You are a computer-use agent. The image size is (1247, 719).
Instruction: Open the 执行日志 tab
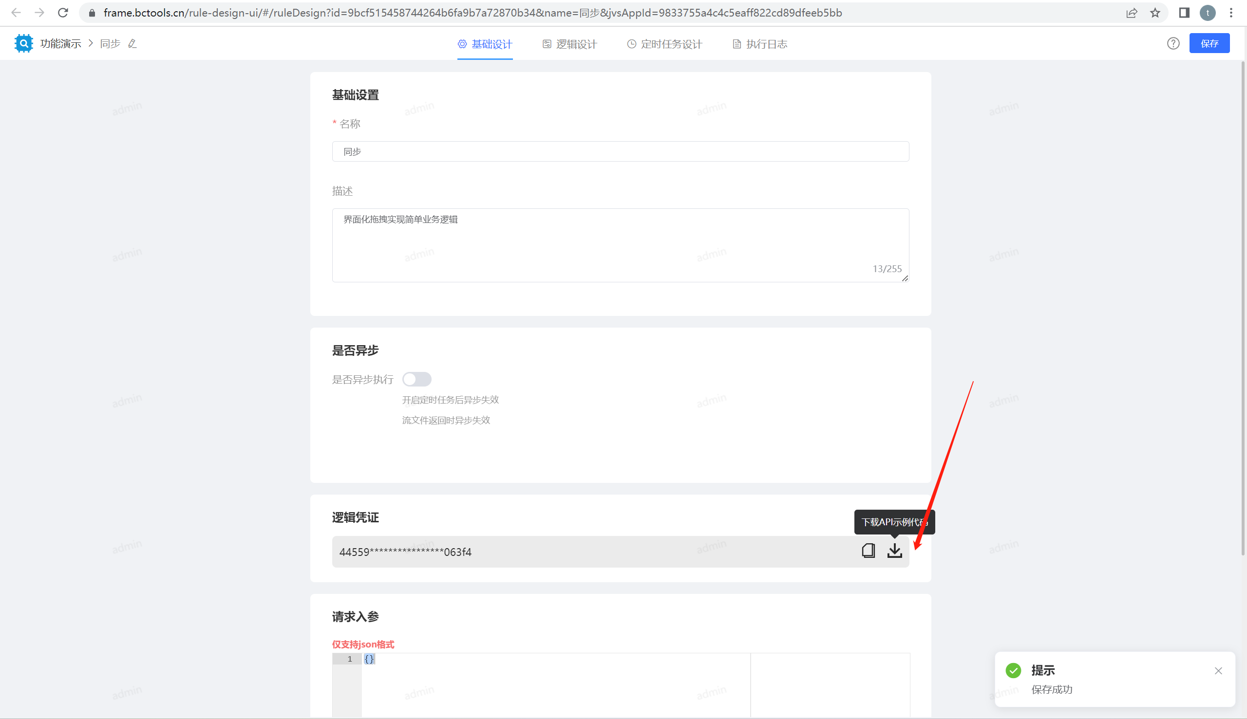point(760,44)
